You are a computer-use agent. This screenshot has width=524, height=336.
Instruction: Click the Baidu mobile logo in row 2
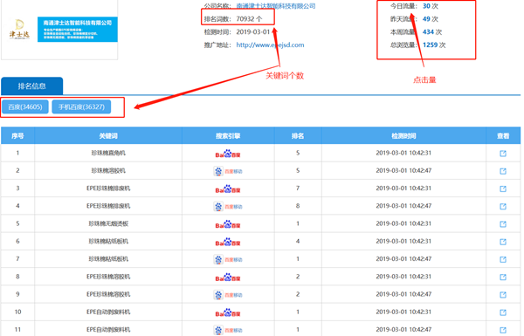(228, 171)
